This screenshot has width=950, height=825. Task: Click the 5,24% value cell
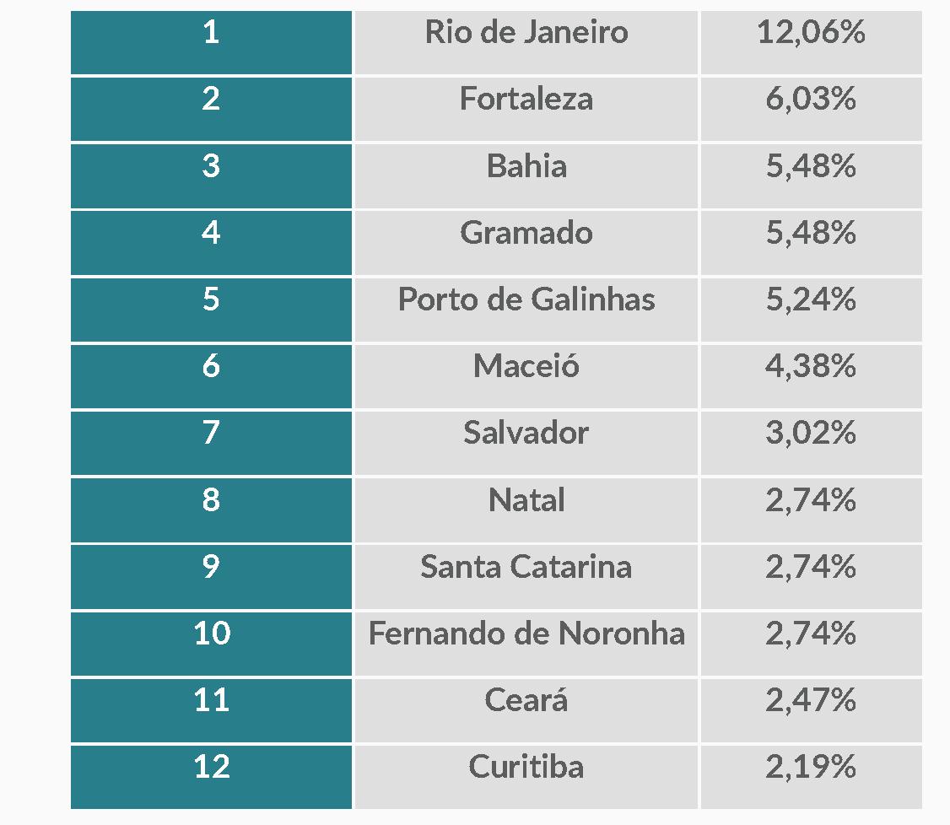(812, 310)
